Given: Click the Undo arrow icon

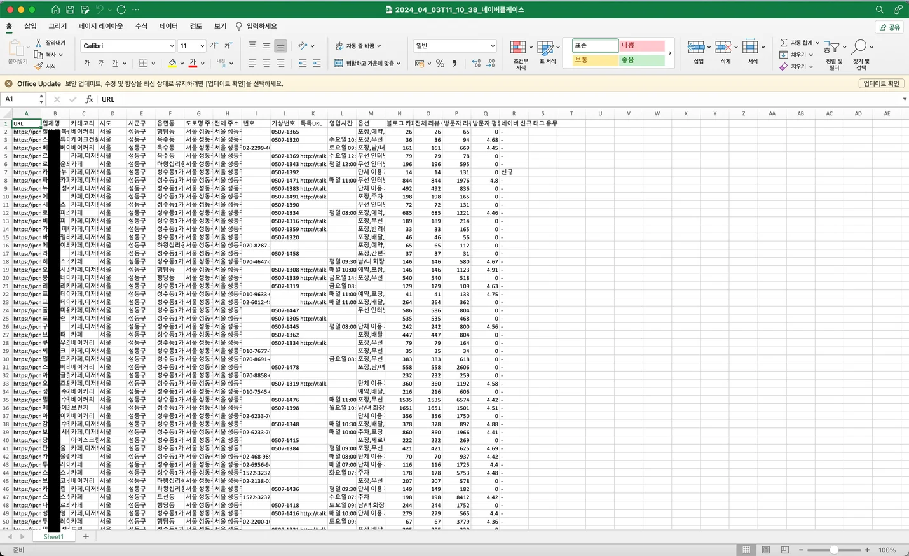Looking at the screenshot, I should tap(100, 10).
